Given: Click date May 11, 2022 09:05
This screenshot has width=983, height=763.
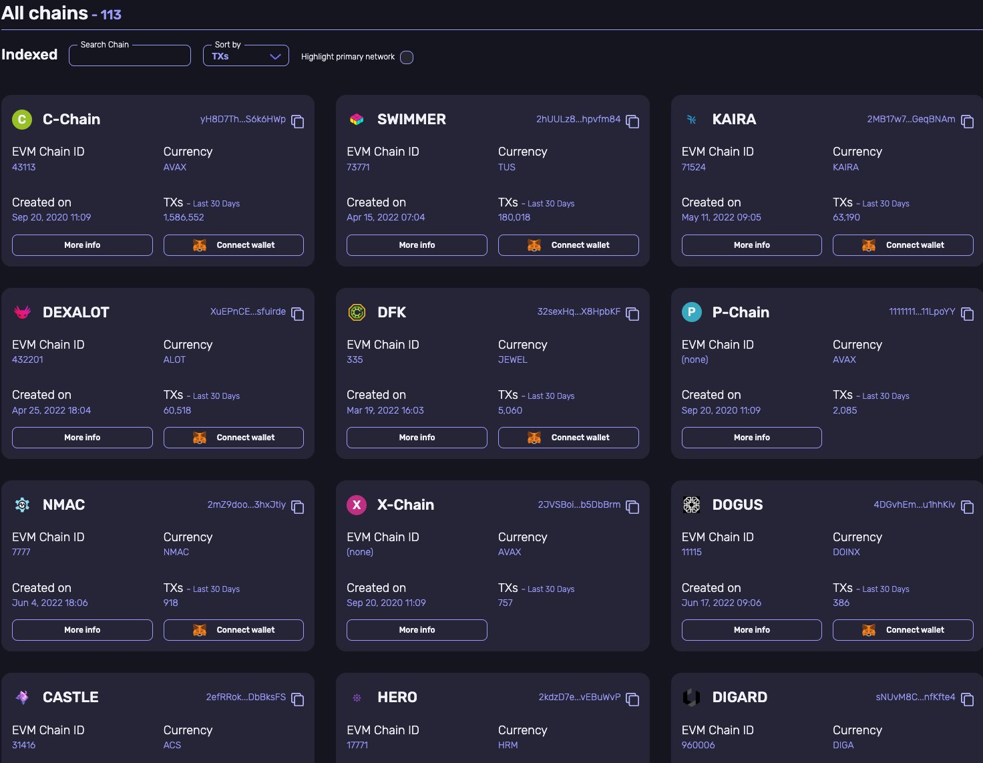Looking at the screenshot, I should [721, 217].
